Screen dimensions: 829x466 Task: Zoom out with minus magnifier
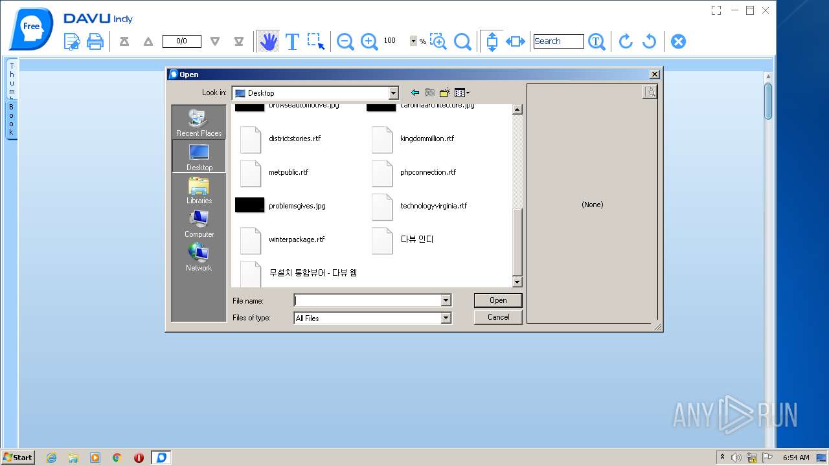(345, 41)
